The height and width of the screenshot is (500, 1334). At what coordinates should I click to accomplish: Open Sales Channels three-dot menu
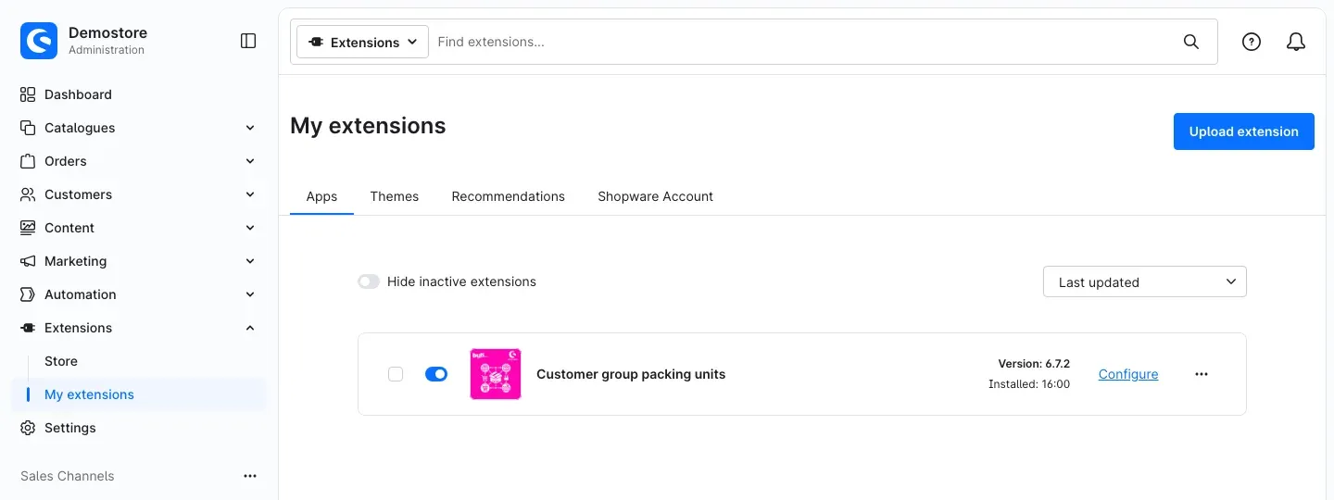pyautogui.click(x=250, y=476)
